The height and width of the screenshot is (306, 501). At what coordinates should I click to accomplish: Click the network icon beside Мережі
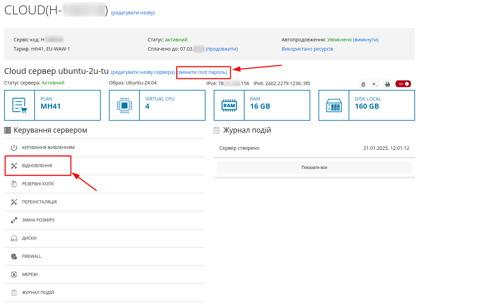coord(14,275)
